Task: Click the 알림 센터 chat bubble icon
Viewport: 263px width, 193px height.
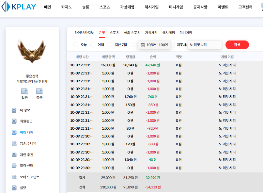Action: (x=14, y=166)
